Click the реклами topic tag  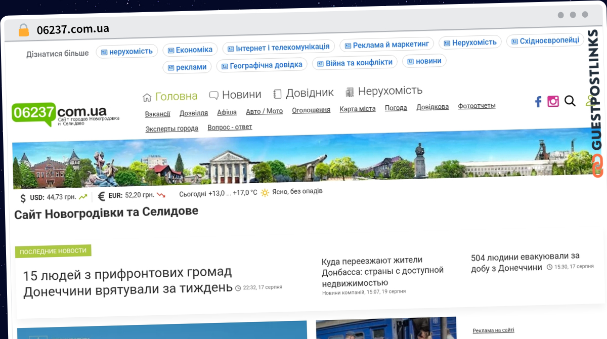tap(187, 67)
